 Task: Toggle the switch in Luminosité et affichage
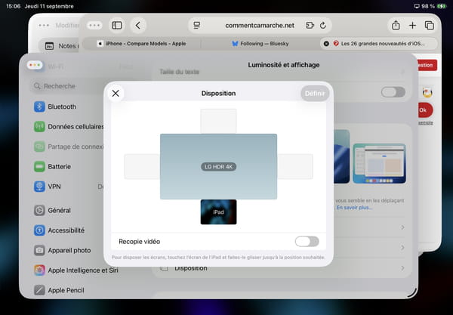pos(393,92)
